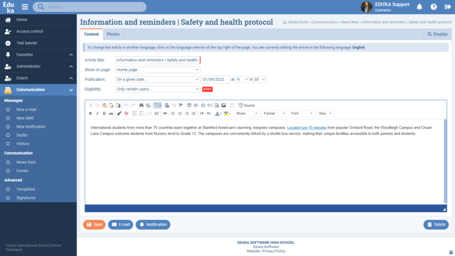Open the help question mark icon

pyautogui.click(x=433, y=7)
